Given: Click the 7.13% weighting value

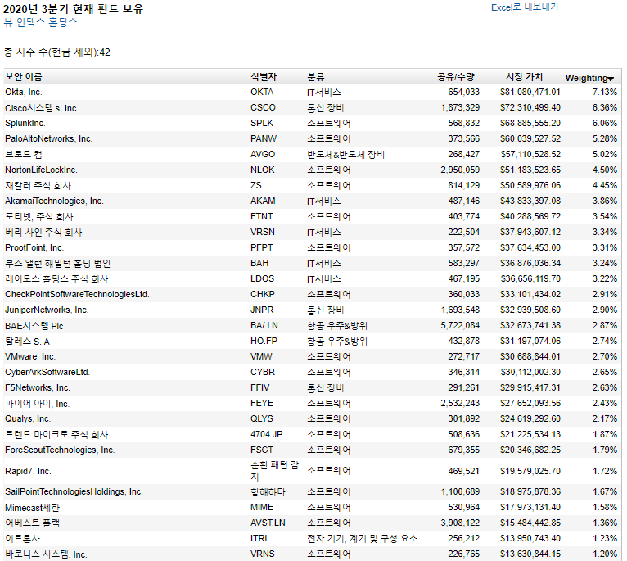Looking at the screenshot, I should (605, 92).
